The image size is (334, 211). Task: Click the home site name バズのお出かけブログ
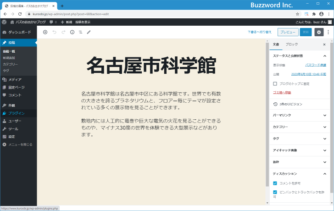coord(28,22)
